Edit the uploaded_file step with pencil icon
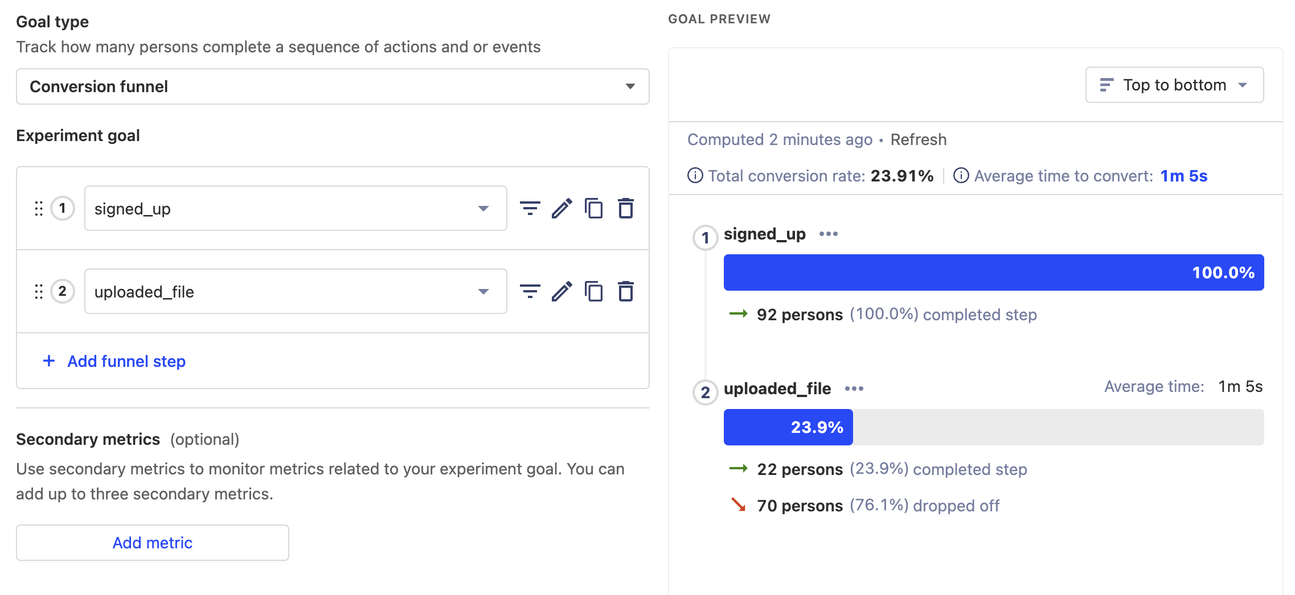1295x595 pixels. click(x=563, y=292)
